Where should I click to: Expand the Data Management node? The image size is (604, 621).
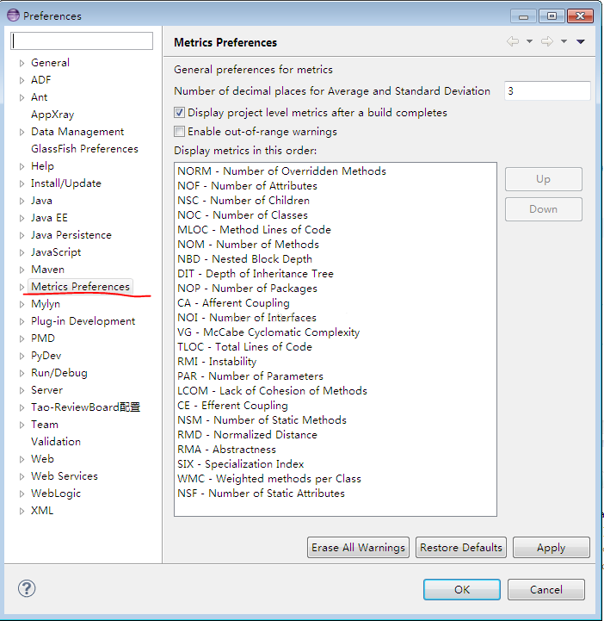point(22,132)
